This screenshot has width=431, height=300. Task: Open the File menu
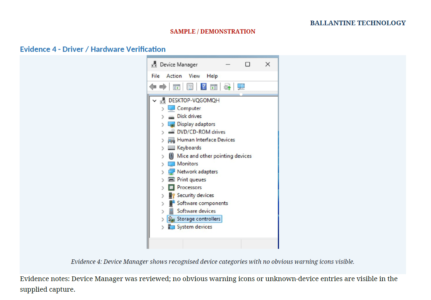[x=155, y=76]
